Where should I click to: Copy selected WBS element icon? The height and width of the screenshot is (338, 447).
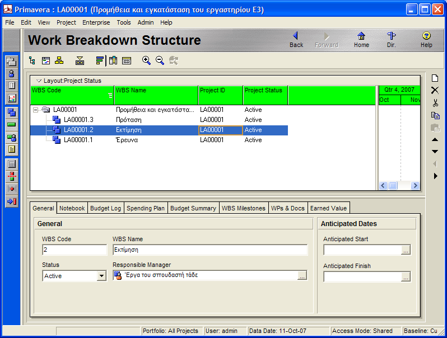(435, 115)
